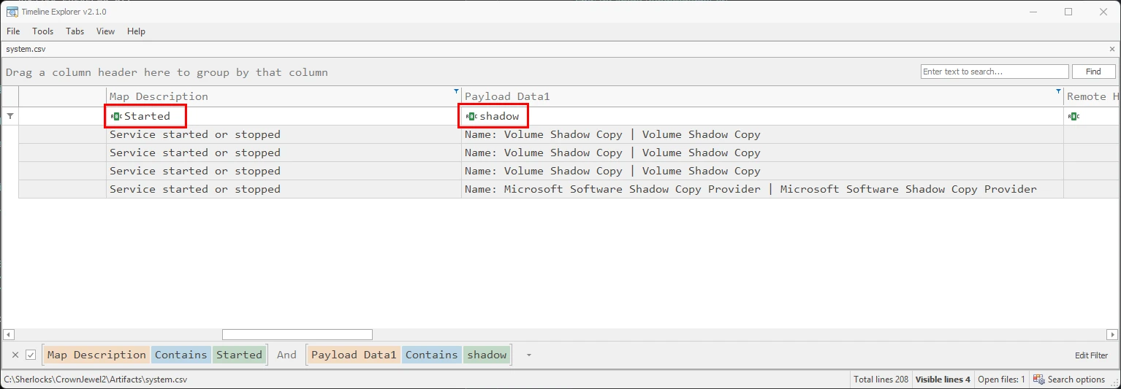Image resolution: width=1121 pixels, height=389 pixels.
Task: Change the Contains operator for Payload Data1
Action: pyautogui.click(x=432, y=355)
